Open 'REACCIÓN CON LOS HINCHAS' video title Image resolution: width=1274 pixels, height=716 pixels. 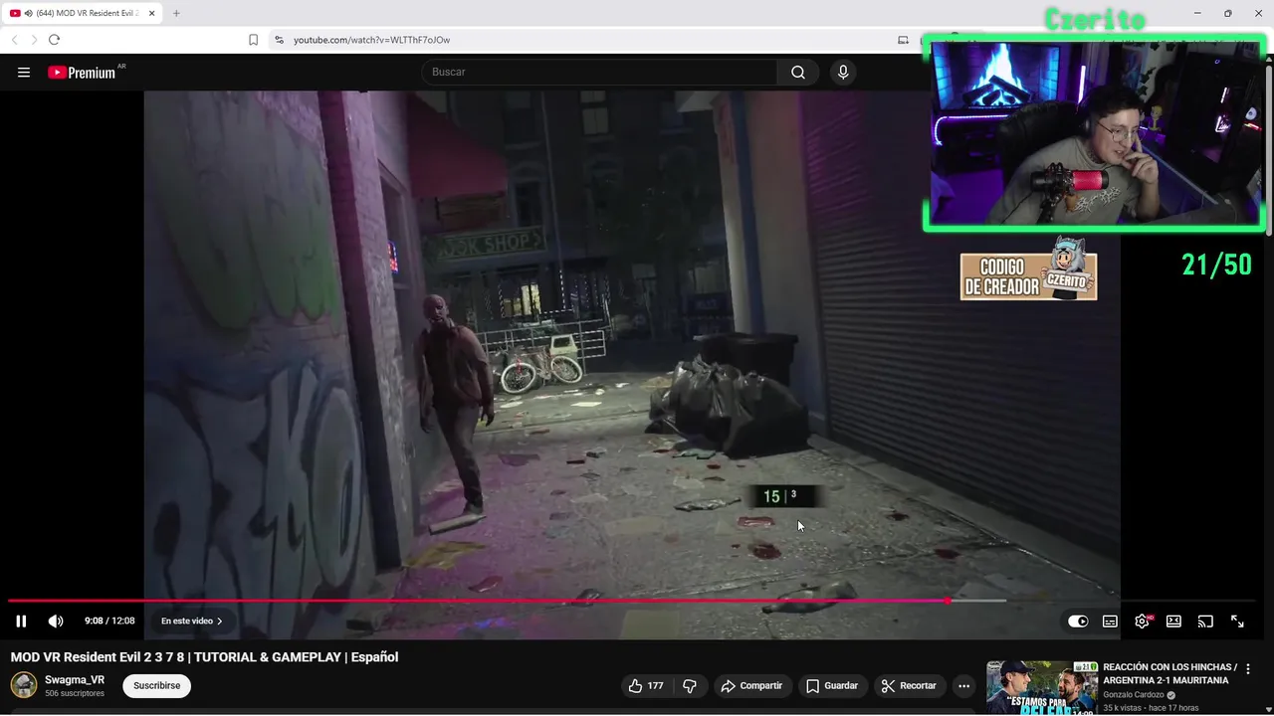[x=1168, y=674]
